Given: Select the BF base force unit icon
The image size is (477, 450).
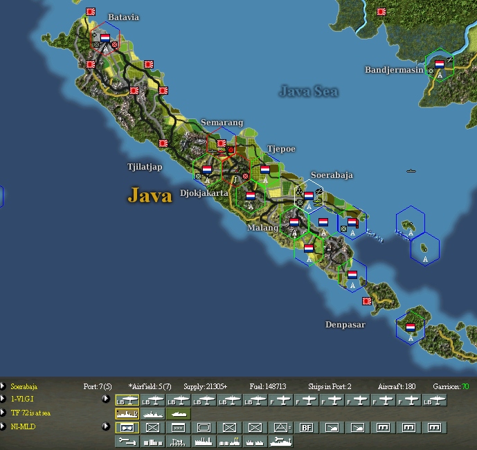Looking at the screenshot, I should (306, 427).
